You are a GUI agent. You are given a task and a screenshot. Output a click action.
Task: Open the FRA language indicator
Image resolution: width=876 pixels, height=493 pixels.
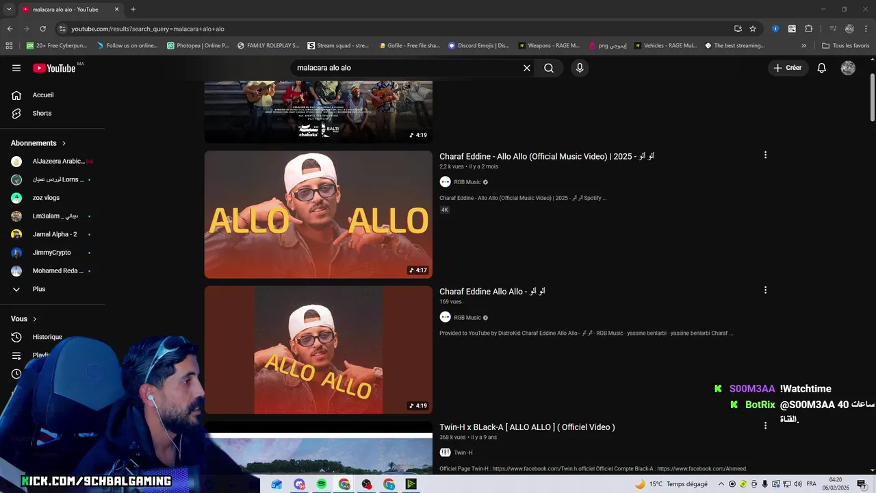point(811,484)
